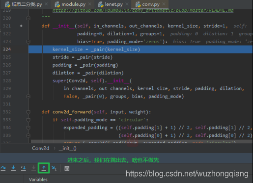Image resolution: width=253 pixels, height=183 pixels.
Task: Click the text 'stride = _pair(stride)'
Action: click(x=83, y=57)
